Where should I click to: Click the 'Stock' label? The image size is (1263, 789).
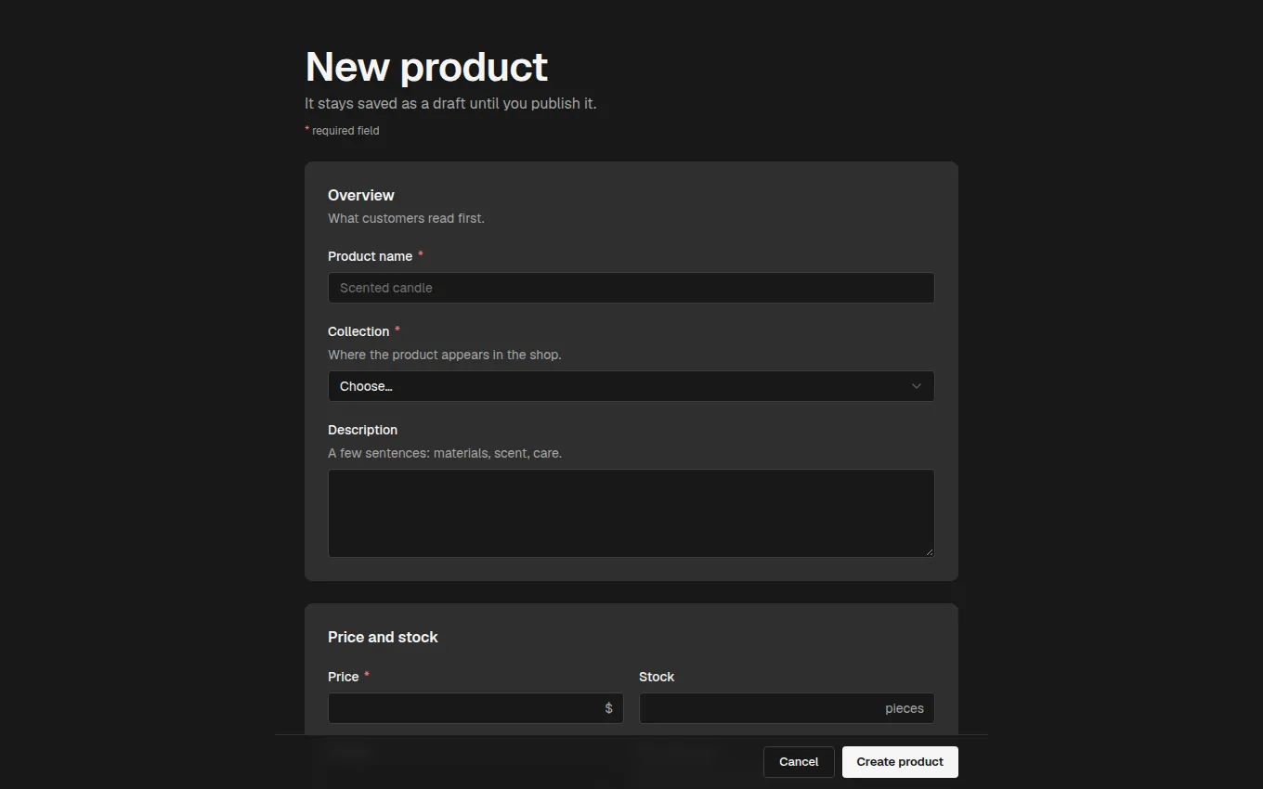pos(657,677)
